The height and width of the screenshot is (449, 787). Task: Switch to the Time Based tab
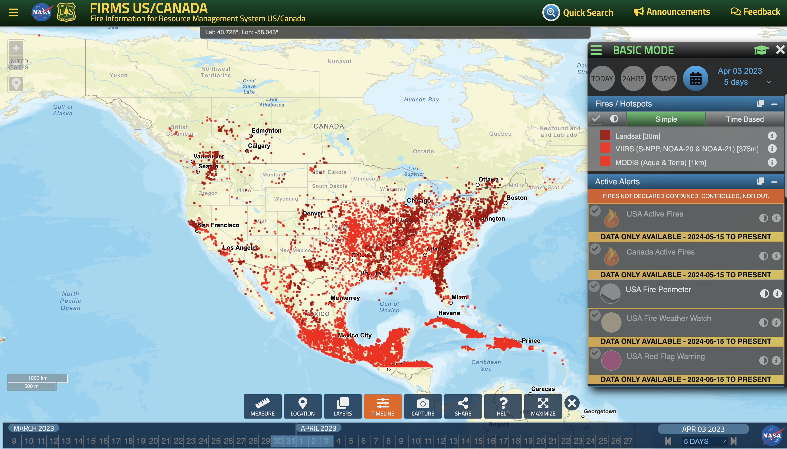(x=745, y=119)
